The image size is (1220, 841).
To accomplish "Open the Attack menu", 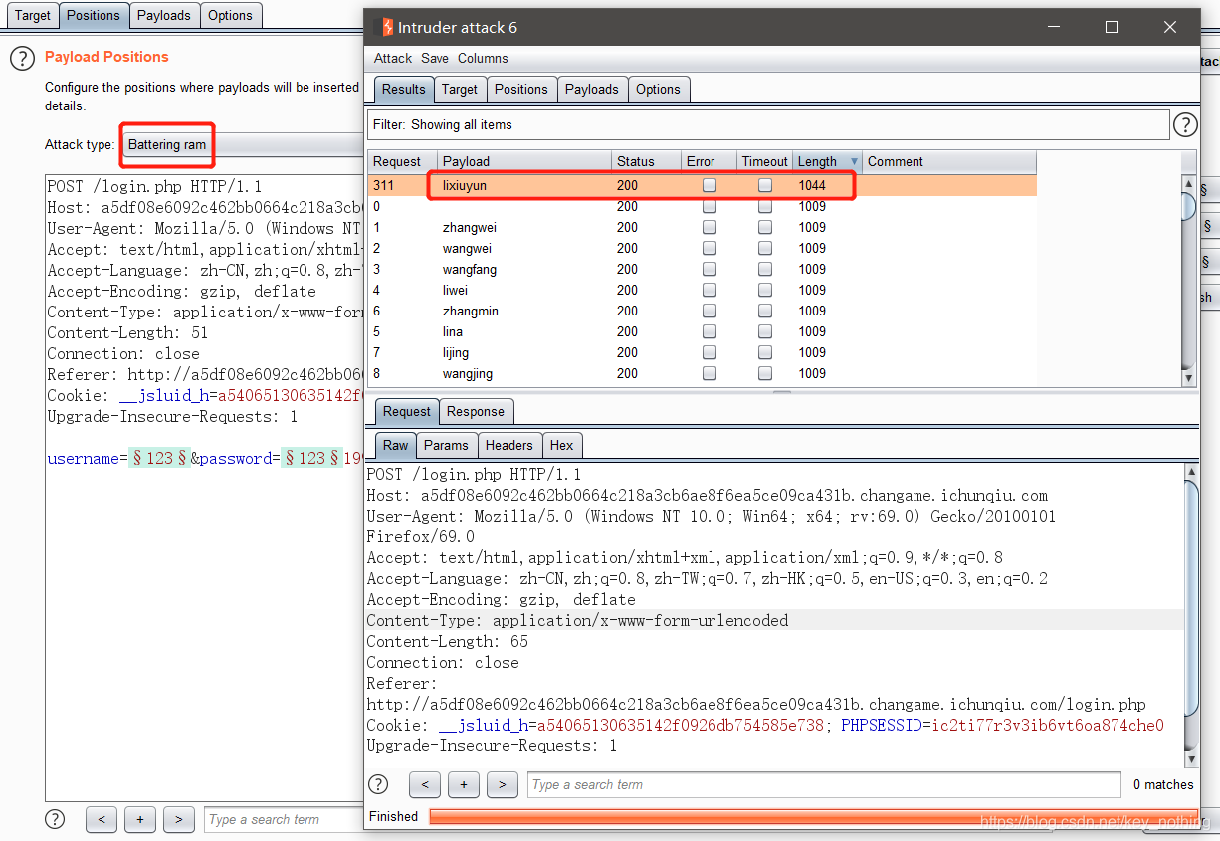I will tap(393, 58).
